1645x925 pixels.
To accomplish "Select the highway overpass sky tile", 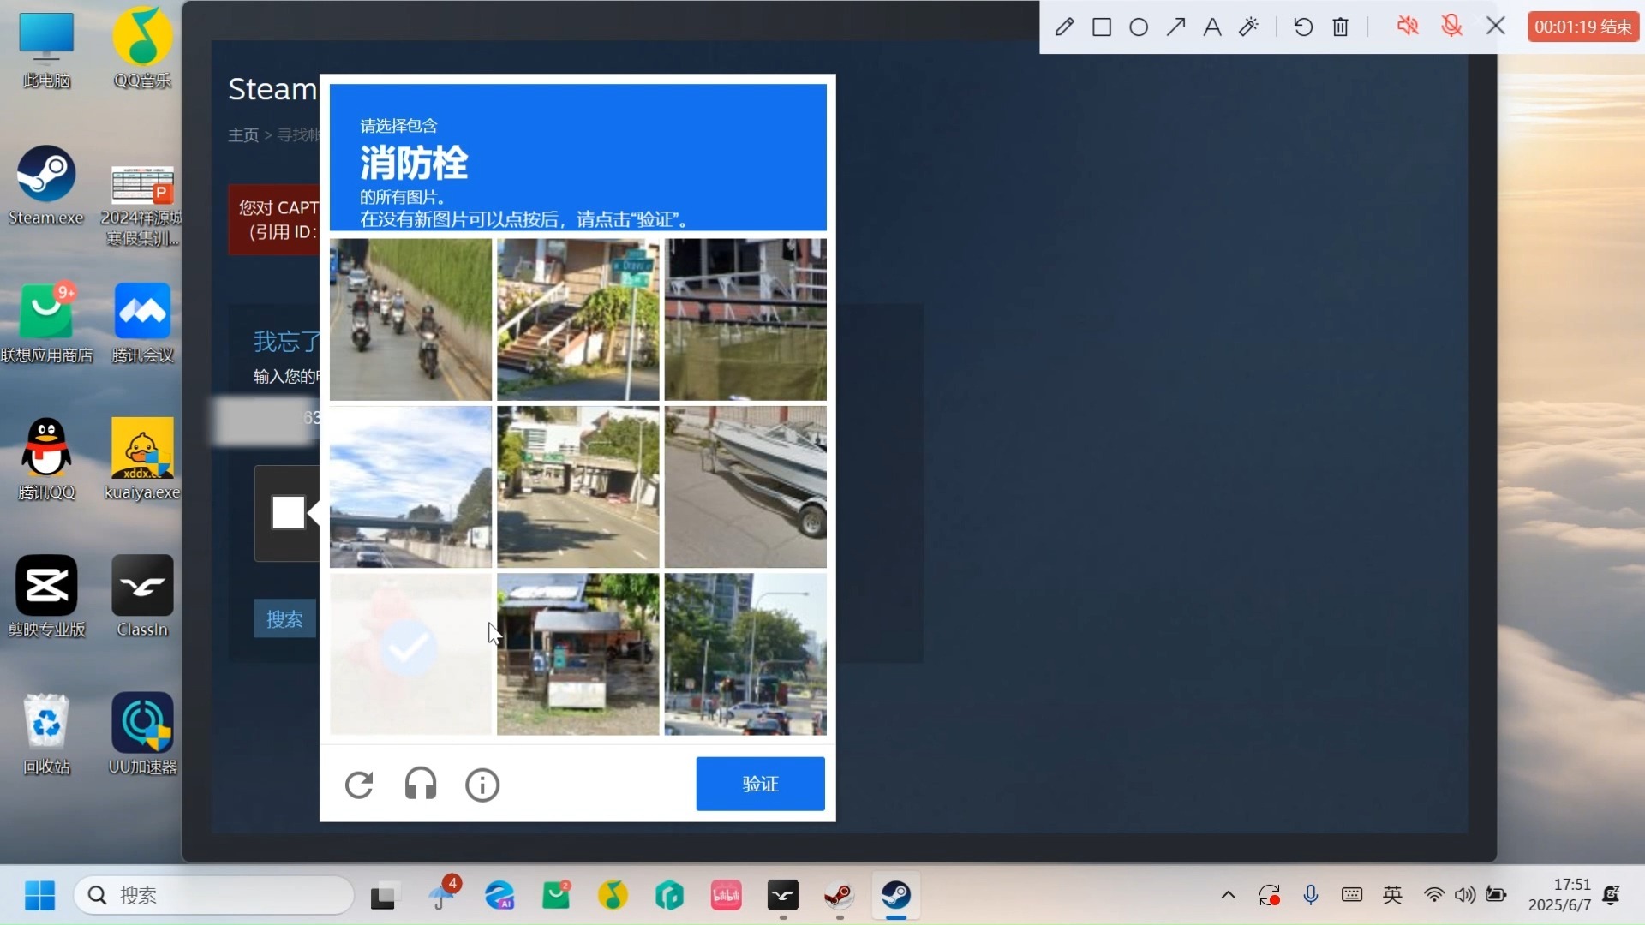I will pyautogui.click(x=411, y=486).
